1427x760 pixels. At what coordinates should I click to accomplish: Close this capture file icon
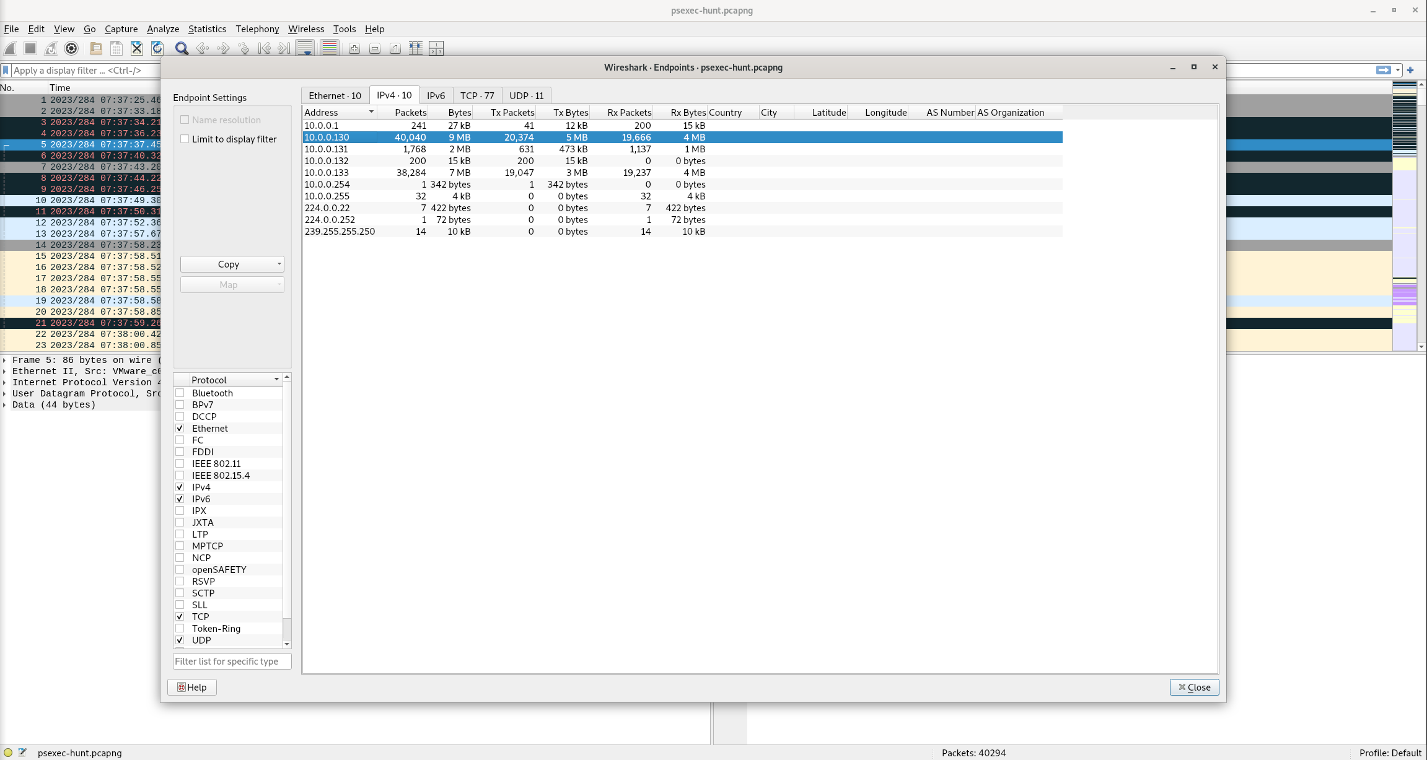pos(137,48)
